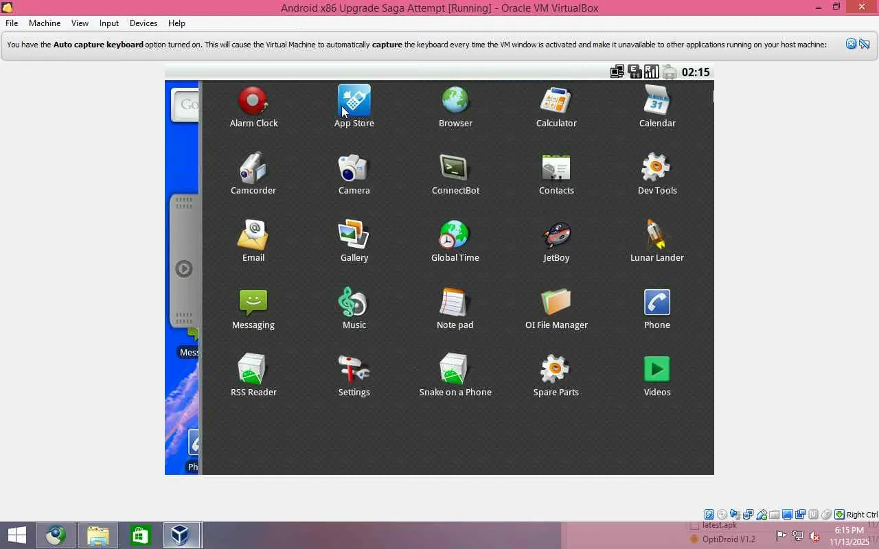Image resolution: width=879 pixels, height=549 pixels.
Task: Open the Spare Parts app
Action: click(x=556, y=376)
